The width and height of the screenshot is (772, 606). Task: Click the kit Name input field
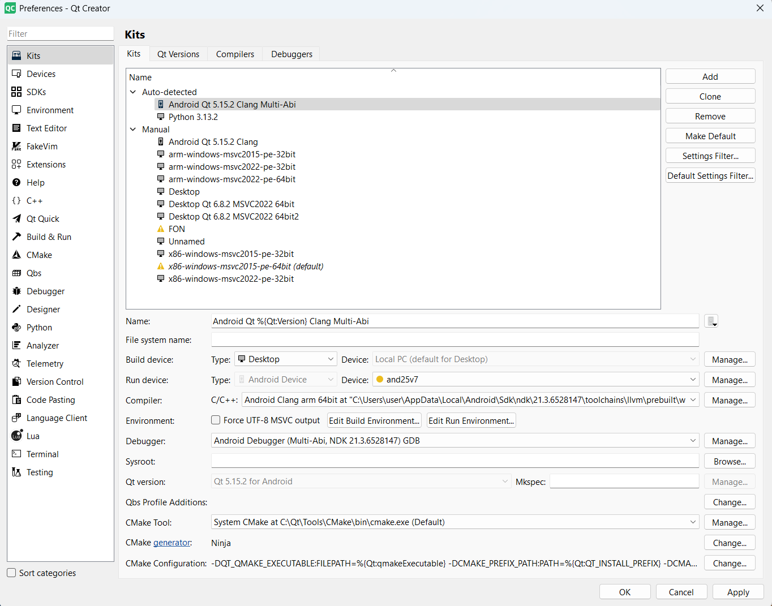point(455,321)
